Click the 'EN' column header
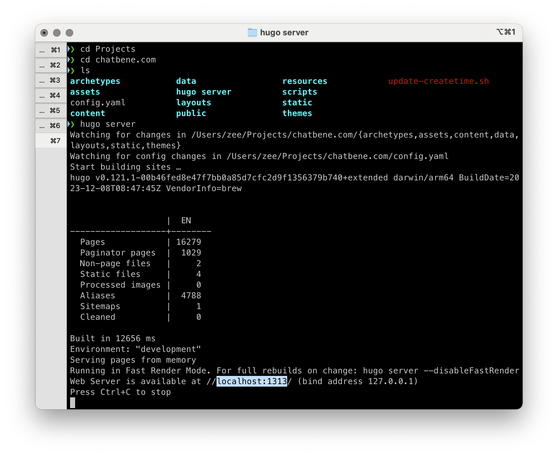 [186, 221]
